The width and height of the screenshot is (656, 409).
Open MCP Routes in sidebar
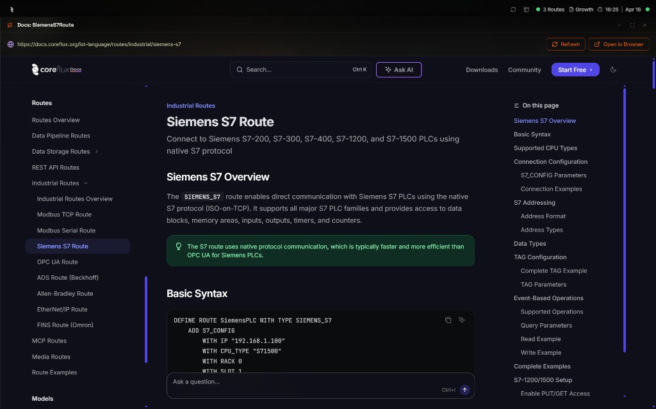(x=49, y=341)
